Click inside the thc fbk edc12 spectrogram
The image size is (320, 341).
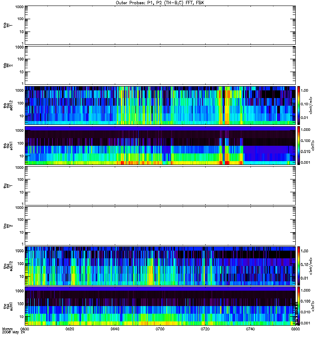click(x=160, y=266)
